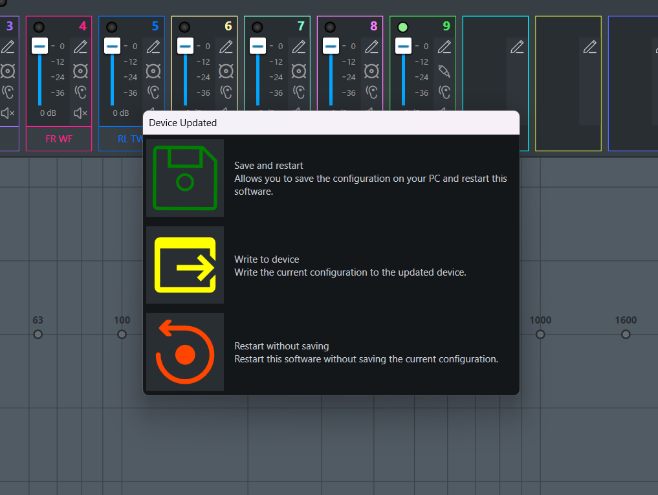The image size is (658, 495).
Task: Toggle the status indicator on channel 7
Action: (258, 27)
